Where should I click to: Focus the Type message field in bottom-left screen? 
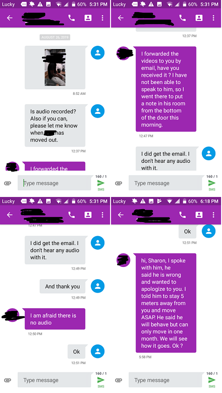[55, 380]
